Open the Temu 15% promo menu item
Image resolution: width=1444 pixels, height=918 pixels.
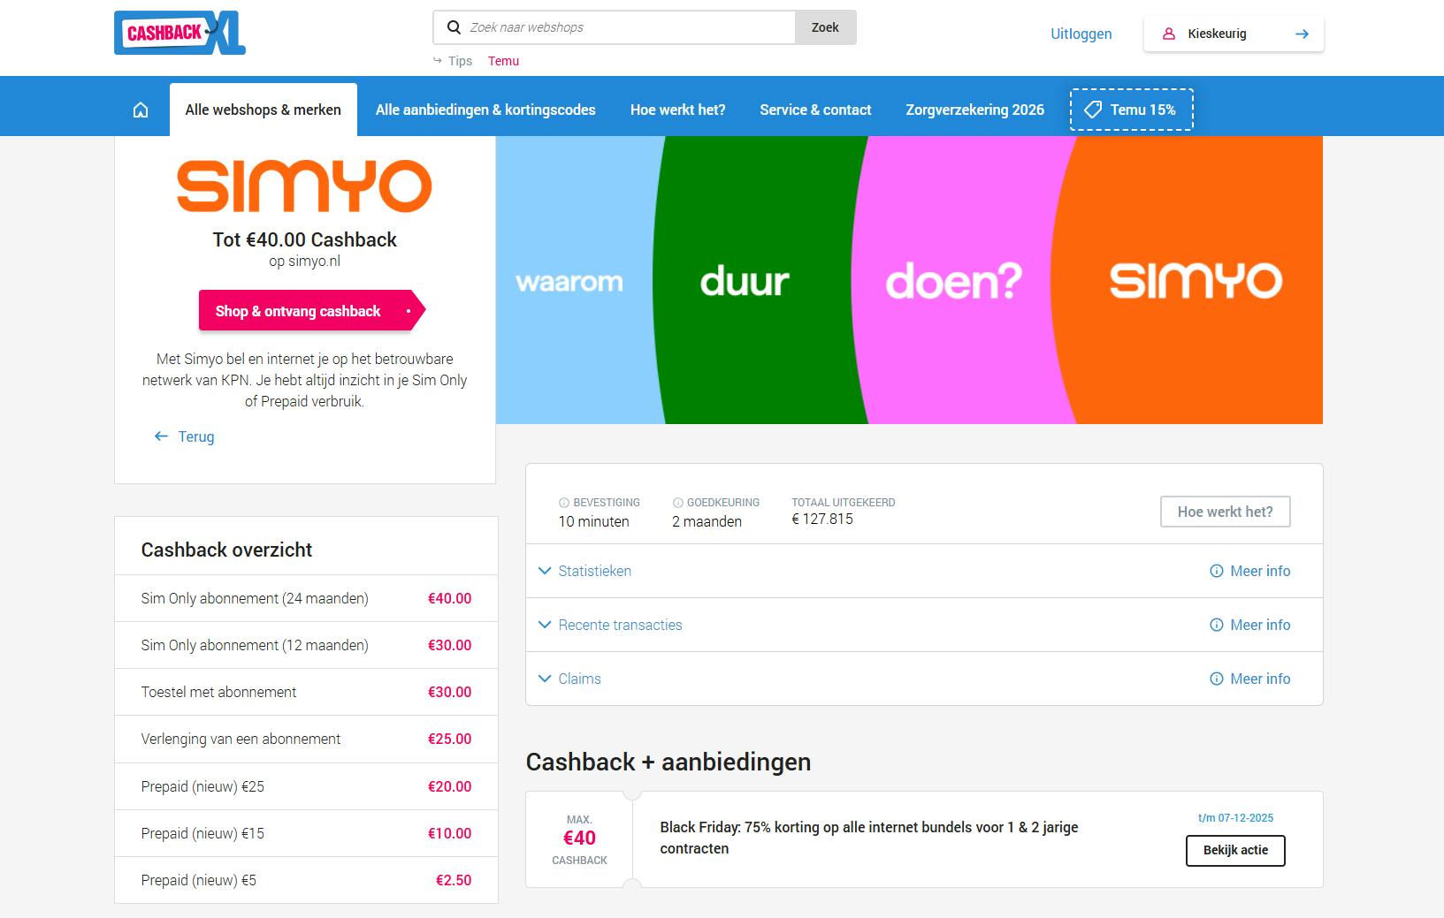click(1132, 110)
